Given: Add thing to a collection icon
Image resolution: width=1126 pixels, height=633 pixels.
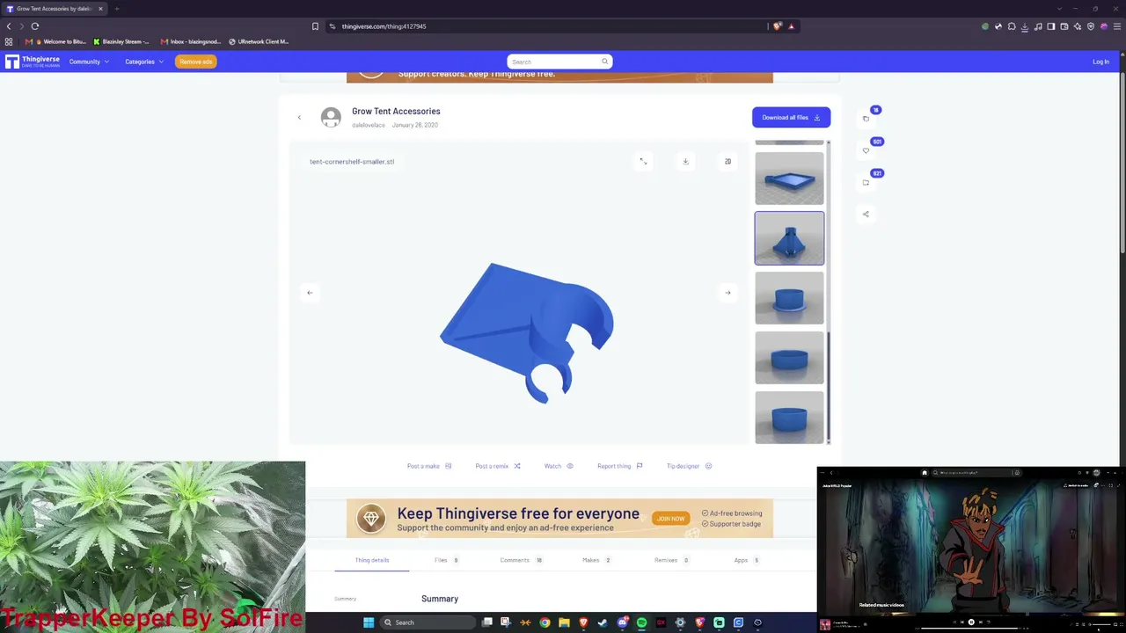Looking at the screenshot, I should tap(866, 182).
